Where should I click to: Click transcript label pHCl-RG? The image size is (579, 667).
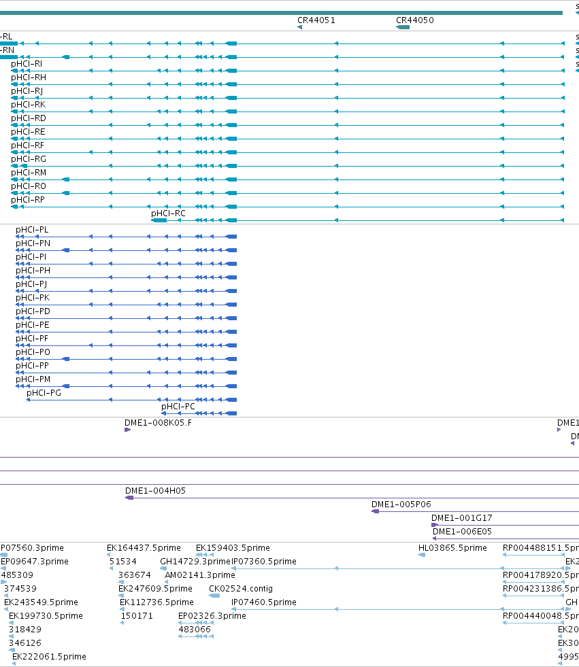(29, 159)
